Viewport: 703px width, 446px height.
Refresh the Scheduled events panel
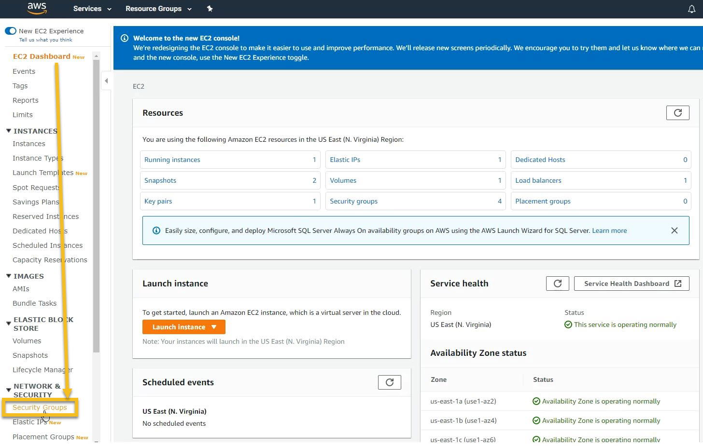389,382
